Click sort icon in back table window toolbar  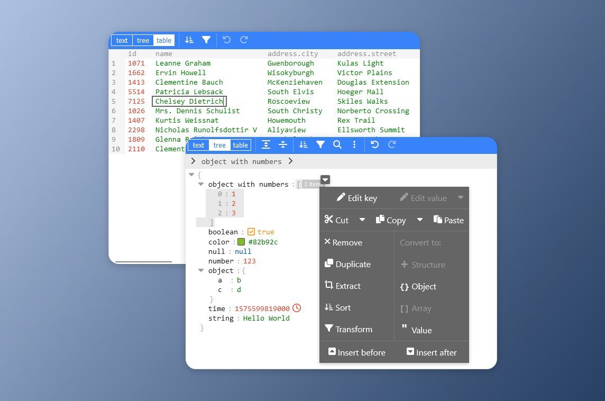[x=189, y=40]
